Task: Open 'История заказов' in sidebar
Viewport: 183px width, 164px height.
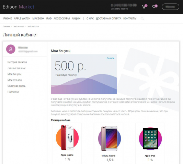Action: pyautogui.click(x=17, y=62)
